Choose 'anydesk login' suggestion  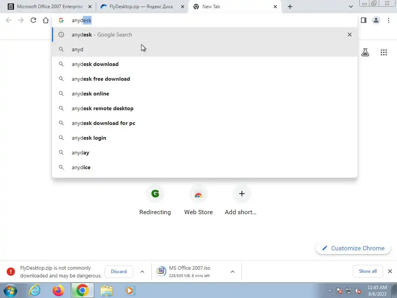(x=205, y=138)
